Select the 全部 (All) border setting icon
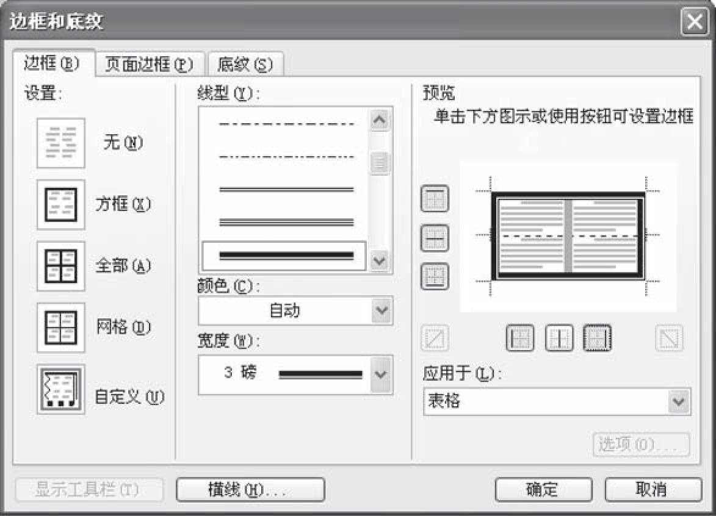The image size is (716, 516). 60,266
